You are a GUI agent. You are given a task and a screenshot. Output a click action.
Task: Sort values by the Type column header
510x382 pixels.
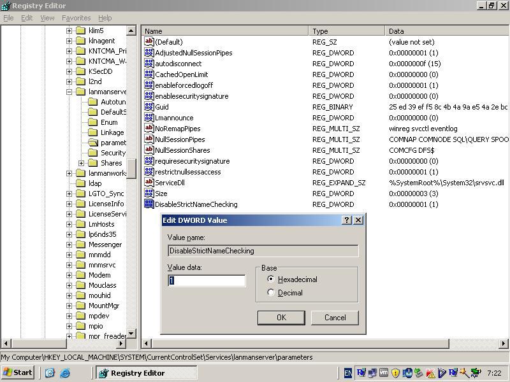point(347,31)
